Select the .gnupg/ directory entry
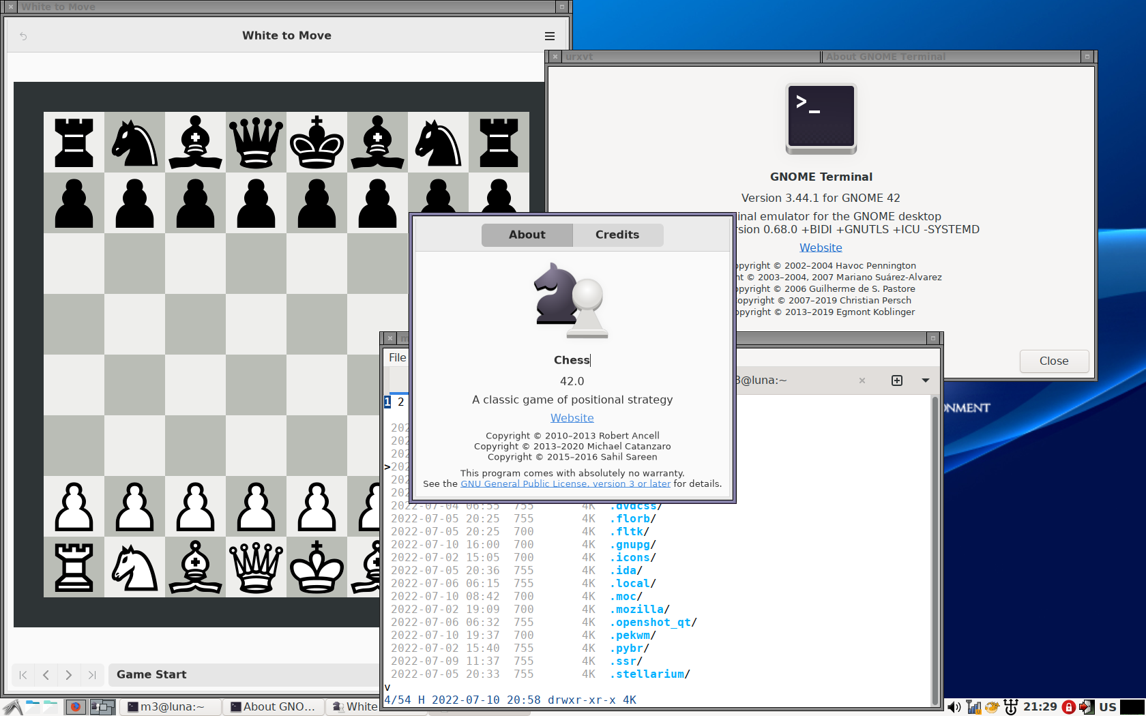Viewport: 1146px width, 716px height. click(633, 545)
